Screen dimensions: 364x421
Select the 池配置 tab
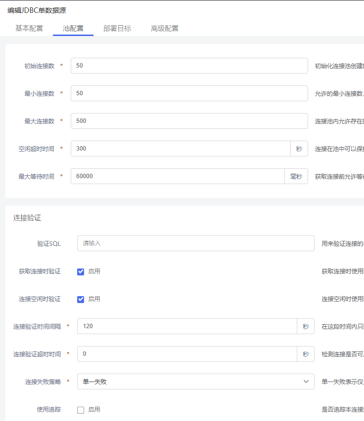pyautogui.click(x=73, y=28)
